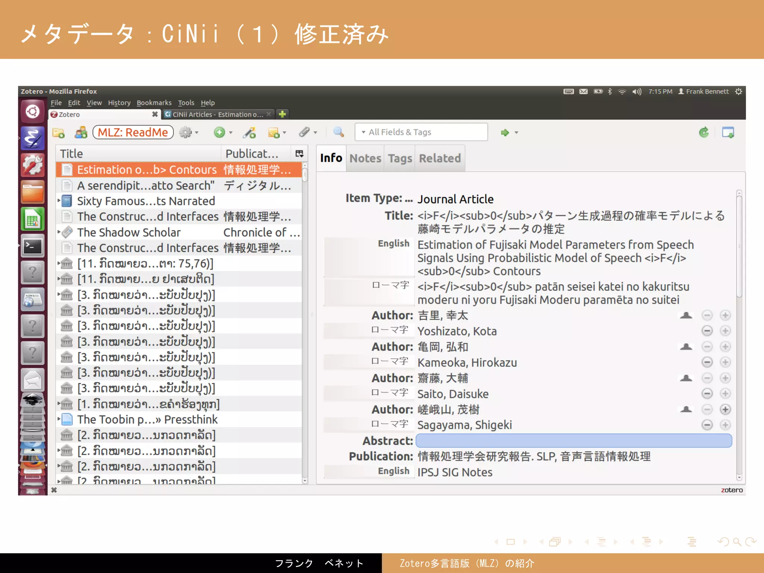Remove the Sagayama, Shigeki romanized name
This screenshot has height=573, width=764.
click(707, 425)
